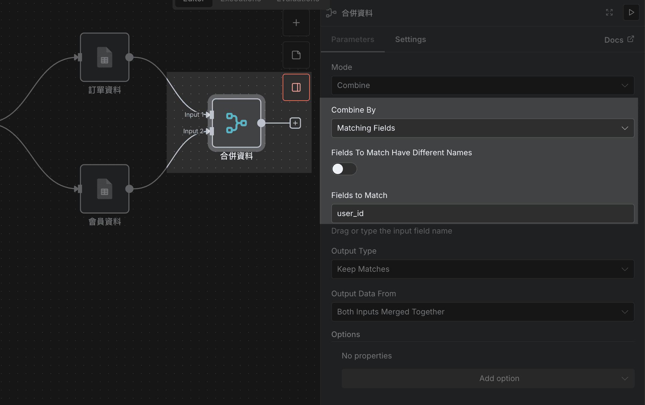Open the Mode dropdown showing Combine
This screenshot has width=645, height=405.
[x=483, y=85]
